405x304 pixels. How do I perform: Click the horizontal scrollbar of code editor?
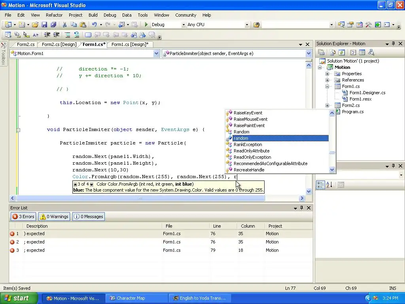coord(140,198)
